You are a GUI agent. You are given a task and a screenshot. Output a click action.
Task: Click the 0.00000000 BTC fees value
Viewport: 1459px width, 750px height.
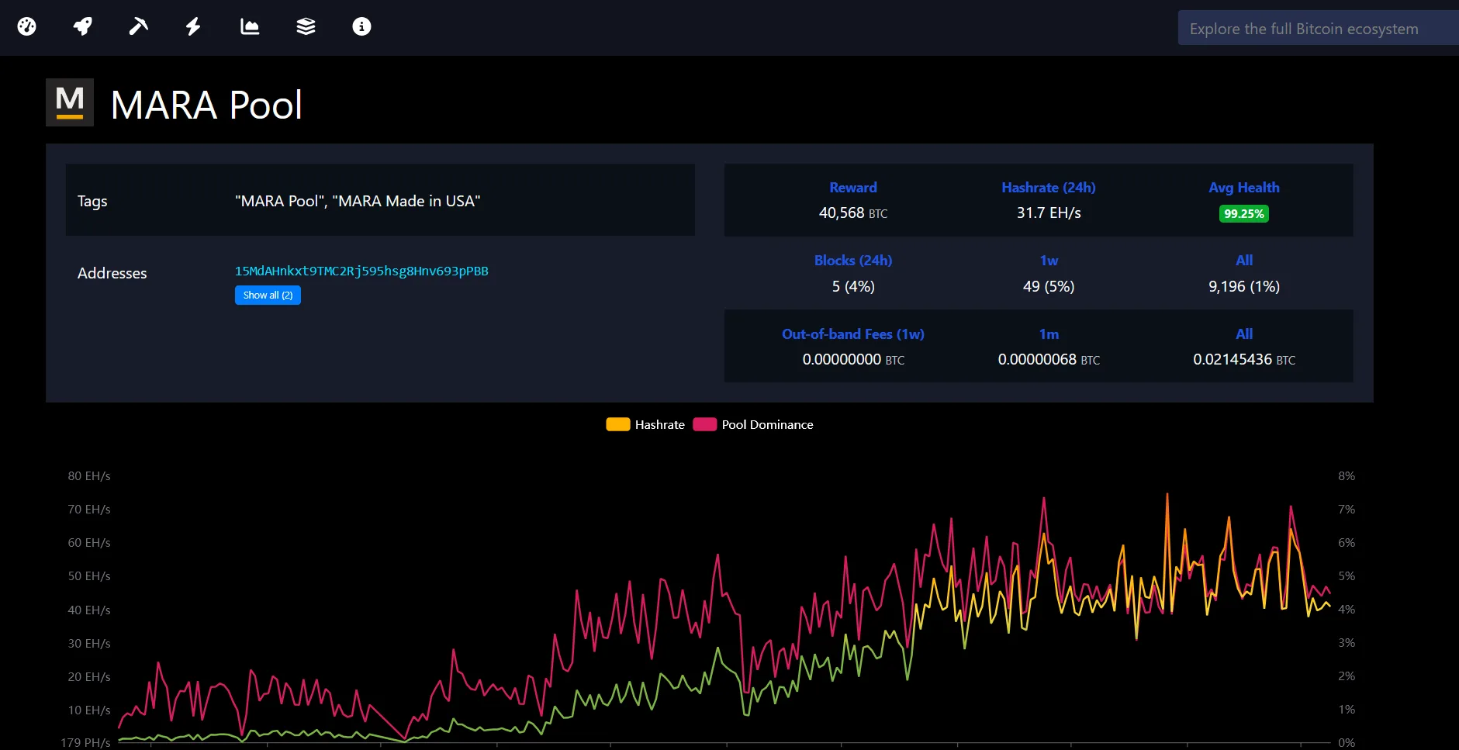(x=853, y=359)
